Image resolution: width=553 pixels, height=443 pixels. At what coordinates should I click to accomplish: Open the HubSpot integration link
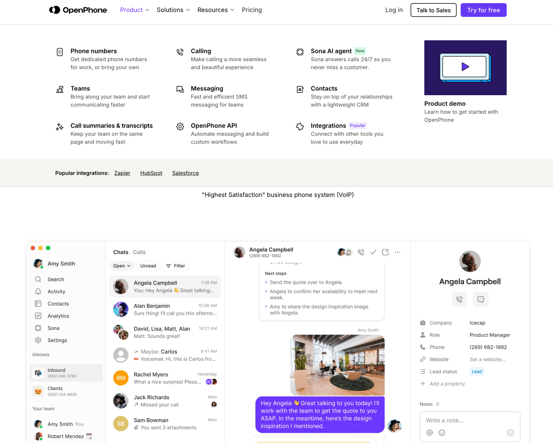click(151, 173)
